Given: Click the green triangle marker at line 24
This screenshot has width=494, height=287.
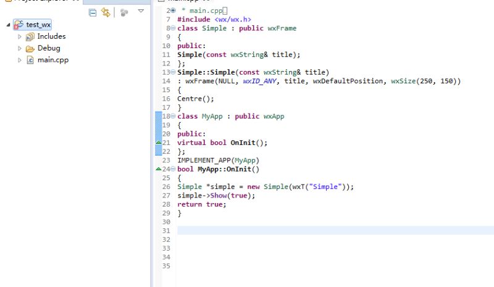Looking at the screenshot, I should pyautogui.click(x=159, y=169).
